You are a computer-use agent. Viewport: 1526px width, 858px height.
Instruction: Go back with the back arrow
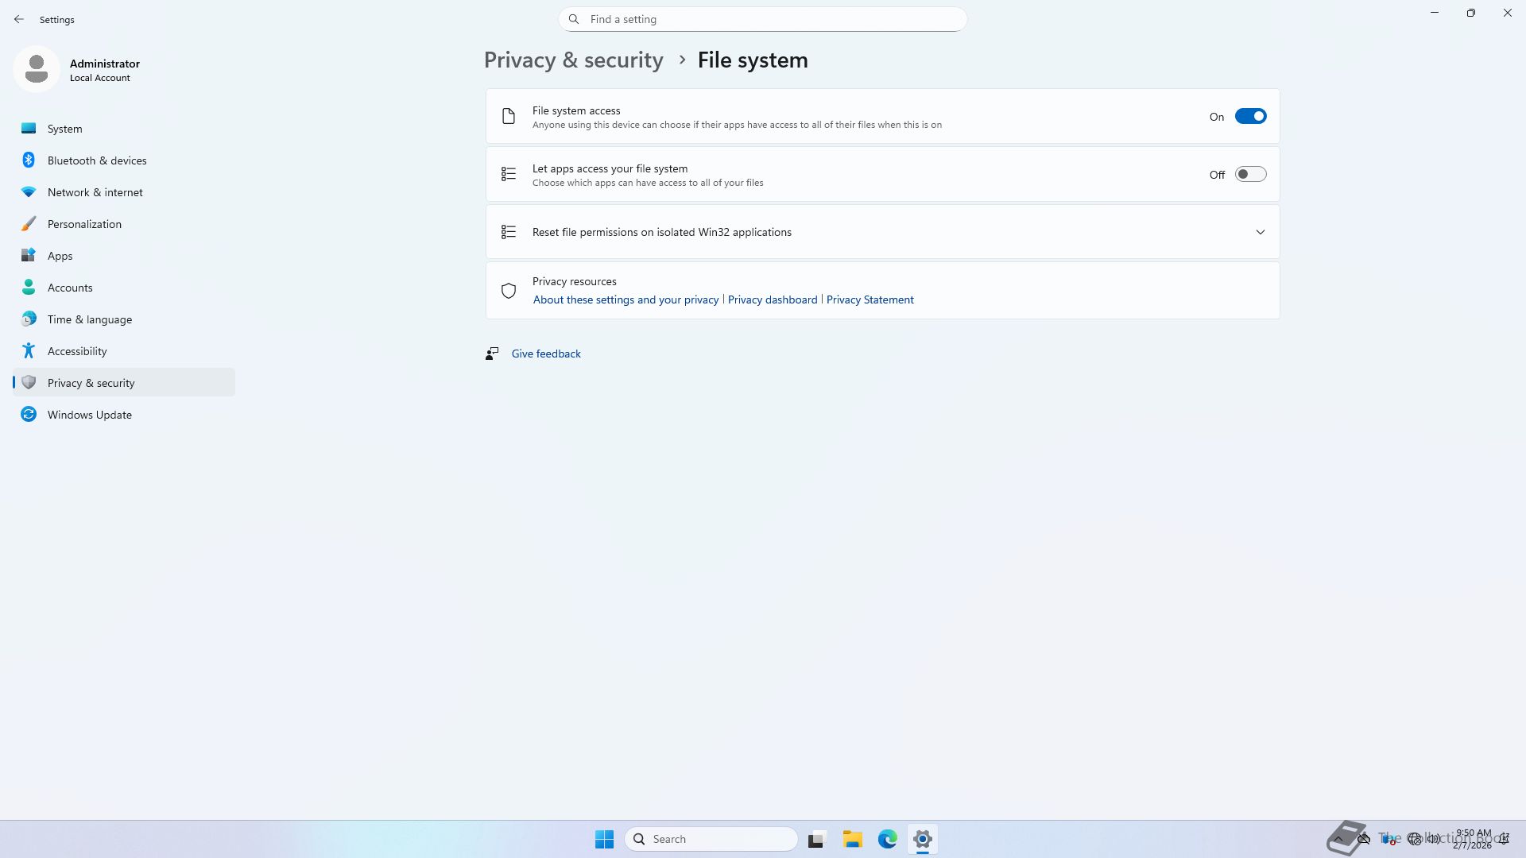pos(19,19)
